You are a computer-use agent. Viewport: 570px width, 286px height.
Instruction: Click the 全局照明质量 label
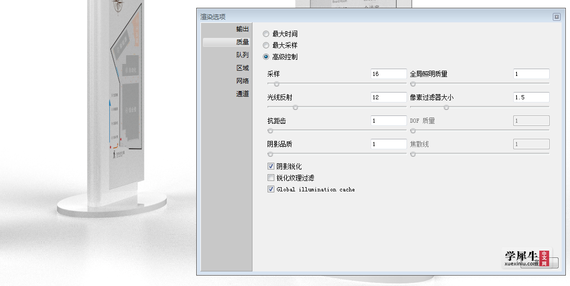point(428,74)
